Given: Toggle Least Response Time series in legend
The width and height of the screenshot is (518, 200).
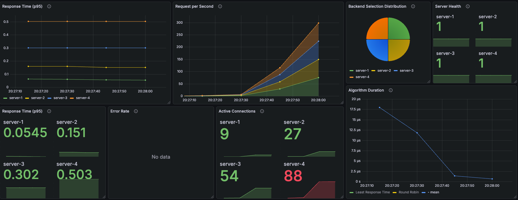Looking at the screenshot, I should click(373, 192).
